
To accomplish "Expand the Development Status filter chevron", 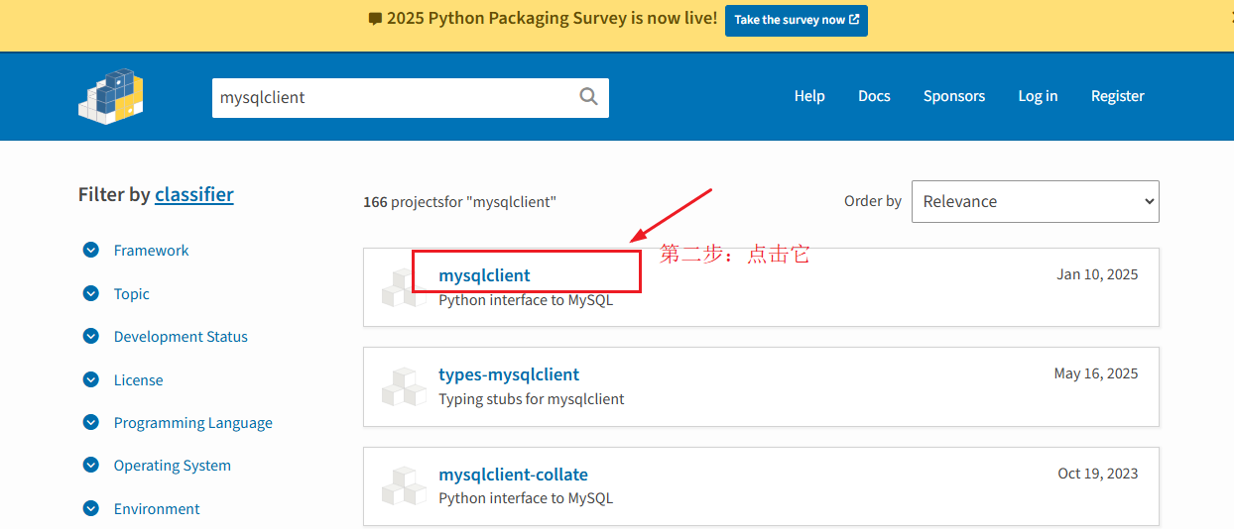I will [91, 337].
